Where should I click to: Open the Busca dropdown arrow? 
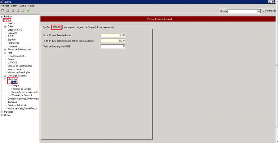coord(259,11)
